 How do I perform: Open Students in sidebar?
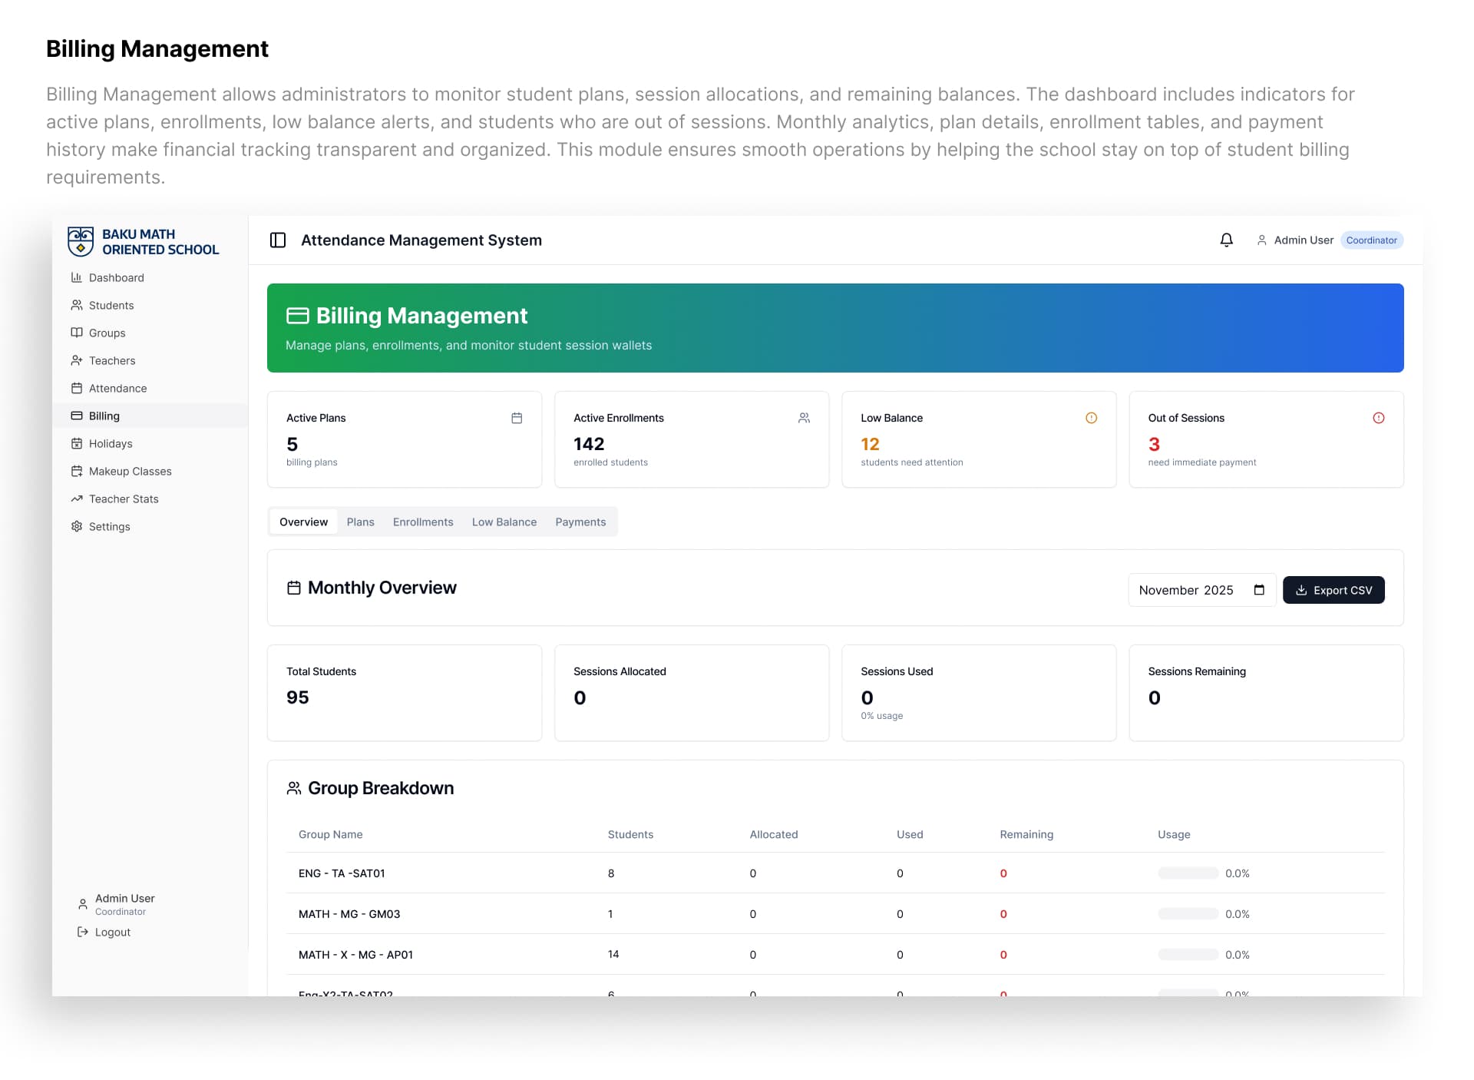click(x=150, y=305)
